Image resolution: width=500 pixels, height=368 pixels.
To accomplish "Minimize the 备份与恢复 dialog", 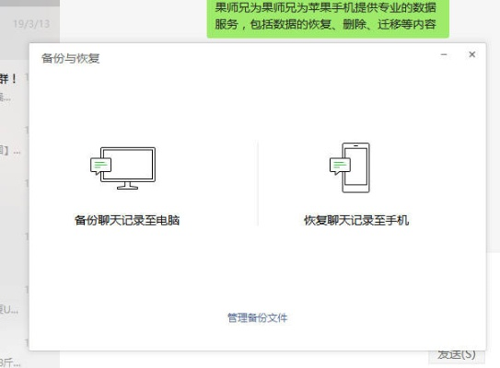I will point(444,55).
